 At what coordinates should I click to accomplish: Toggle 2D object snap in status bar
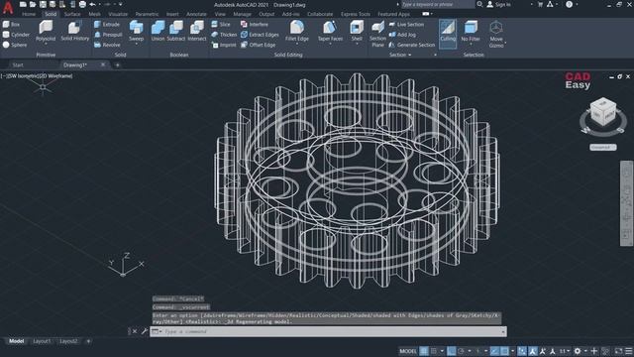click(504, 351)
